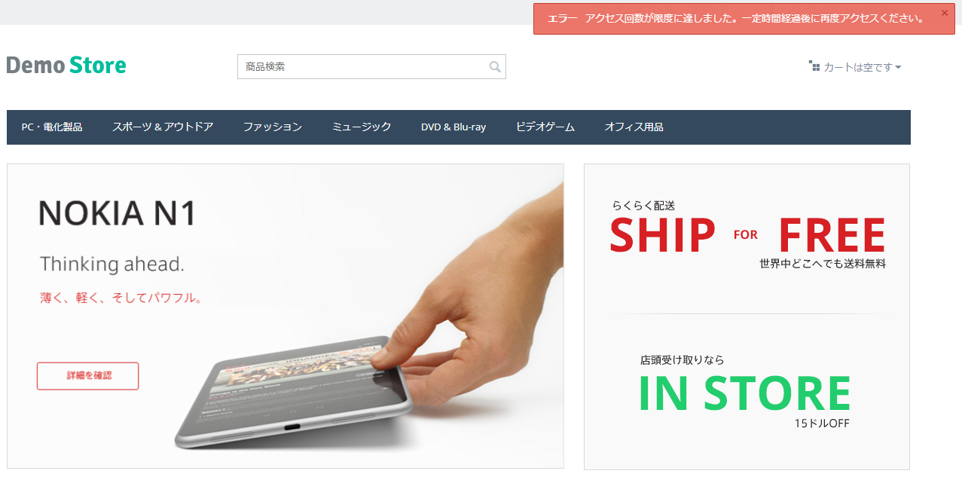Open the スポーツ＆アウトドア category
This screenshot has height=480, width=962.
click(163, 127)
